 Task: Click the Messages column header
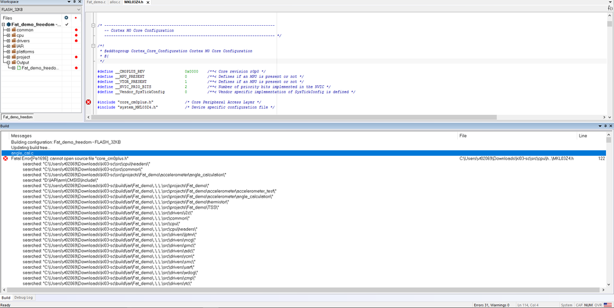pyautogui.click(x=22, y=136)
